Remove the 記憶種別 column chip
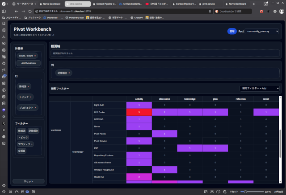 (69, 73)
